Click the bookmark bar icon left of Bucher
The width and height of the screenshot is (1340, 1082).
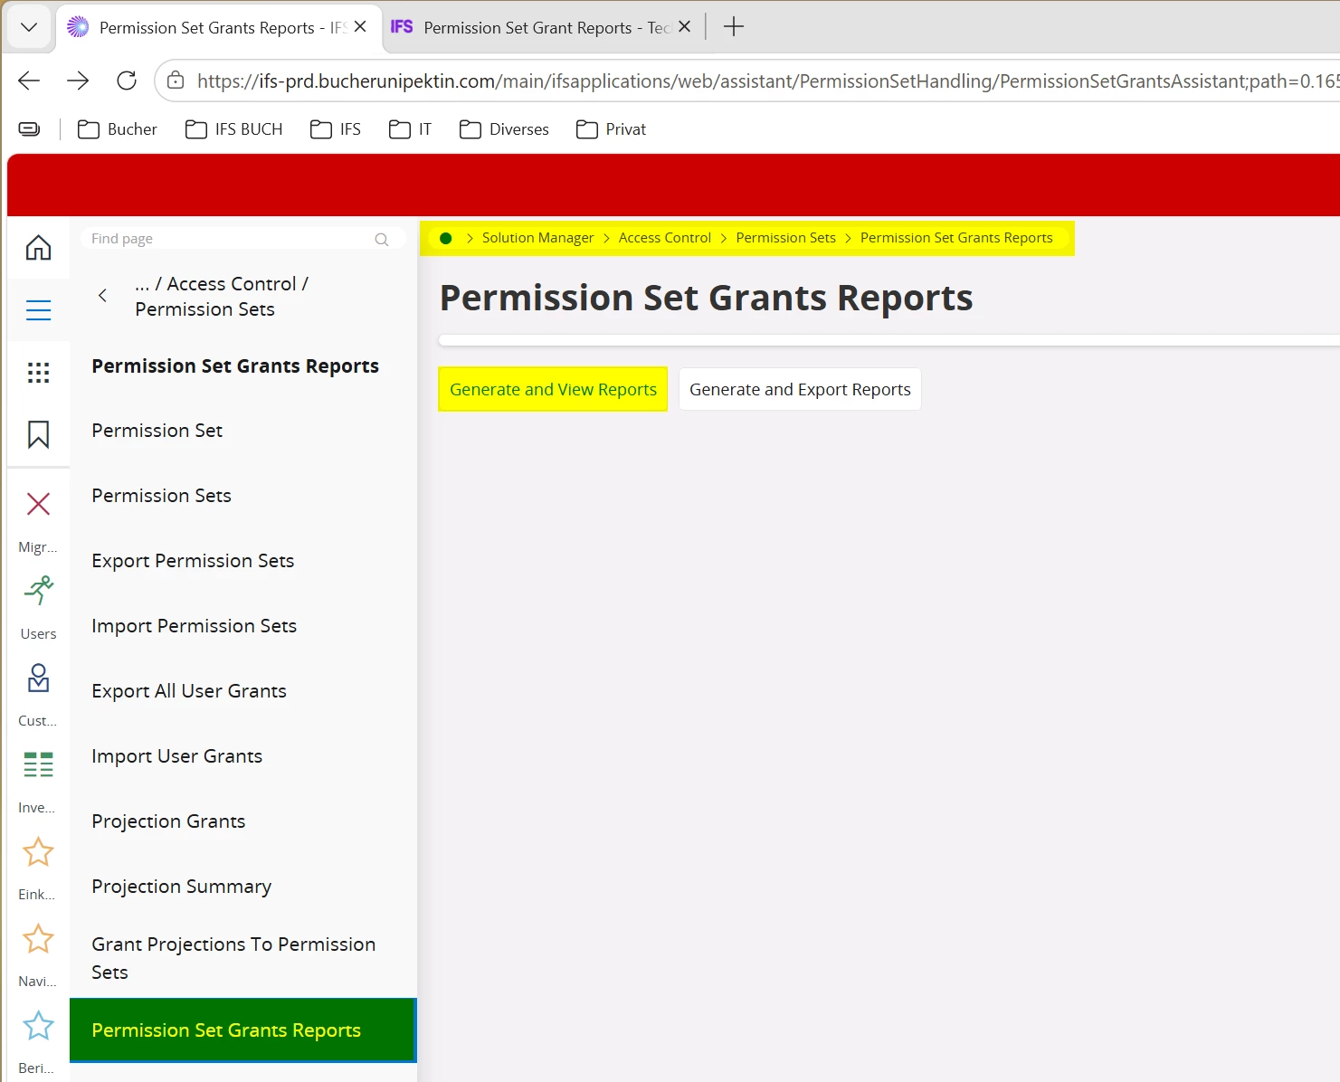click(x=30, y=129)
